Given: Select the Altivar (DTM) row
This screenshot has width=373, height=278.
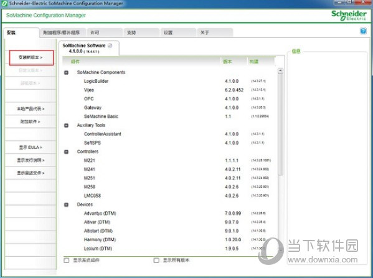Looking at the screenshot, I should coord(169,223).
